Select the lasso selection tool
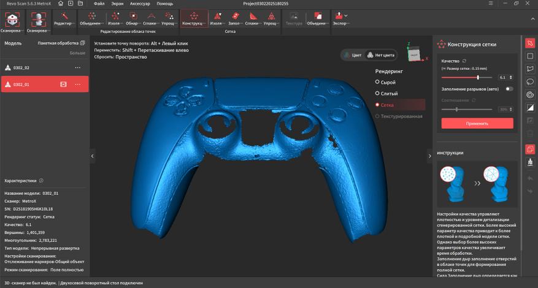 pyautogui.click(x=530, y=82)
